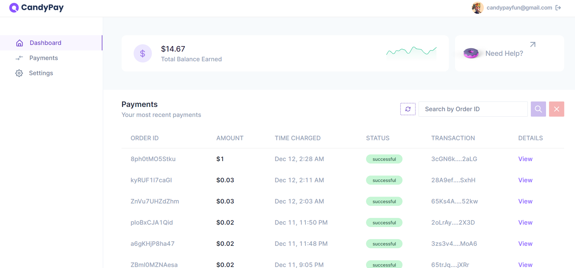The image size is (575, 268).
Task: Focus the Search by Order ID field
Action: click(x=473, y=109)
